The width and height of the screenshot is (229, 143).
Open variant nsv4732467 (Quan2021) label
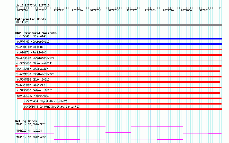tap(32, 69)
